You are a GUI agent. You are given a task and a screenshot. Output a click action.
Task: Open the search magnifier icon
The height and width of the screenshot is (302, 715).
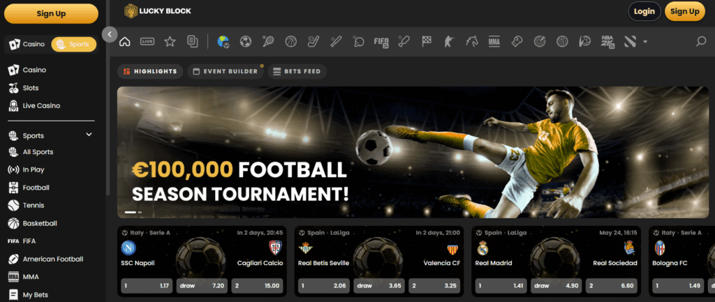pos(701,41)
